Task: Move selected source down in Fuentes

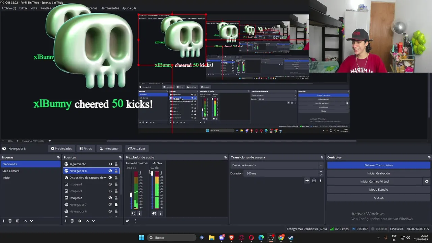Action: [93, 221]
